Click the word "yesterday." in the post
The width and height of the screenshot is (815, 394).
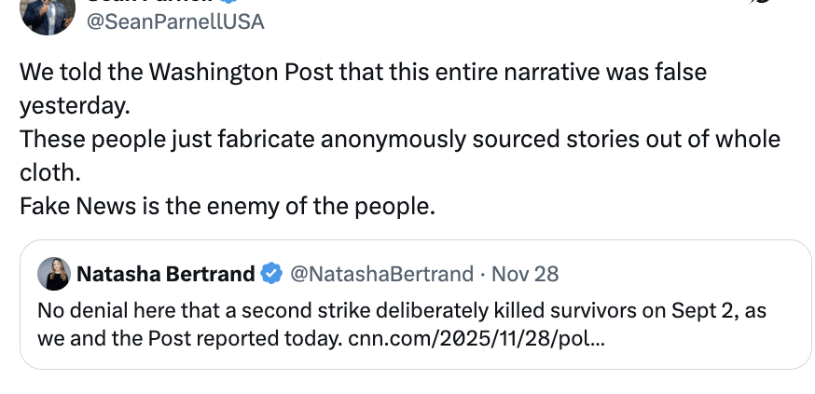(x=75, y=105)
